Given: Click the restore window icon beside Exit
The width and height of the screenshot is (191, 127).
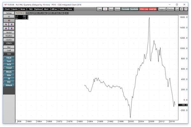Looking at the screenshot, I should pos(182,9).
